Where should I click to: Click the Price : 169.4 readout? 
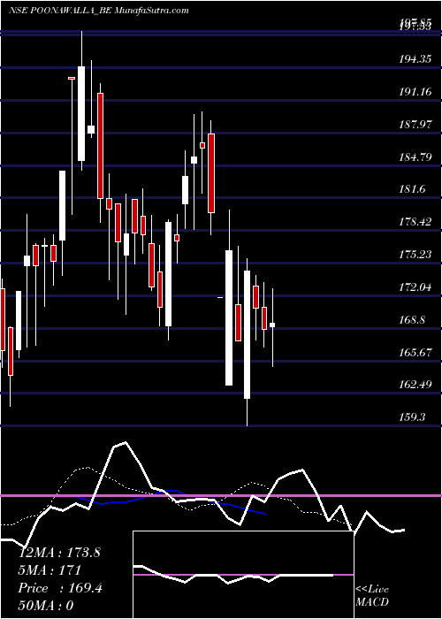coord(60,588)
